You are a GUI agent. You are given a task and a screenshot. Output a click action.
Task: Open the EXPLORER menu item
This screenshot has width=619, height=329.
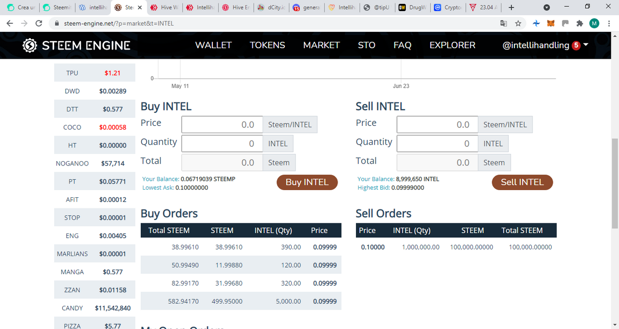pos(452,45)
